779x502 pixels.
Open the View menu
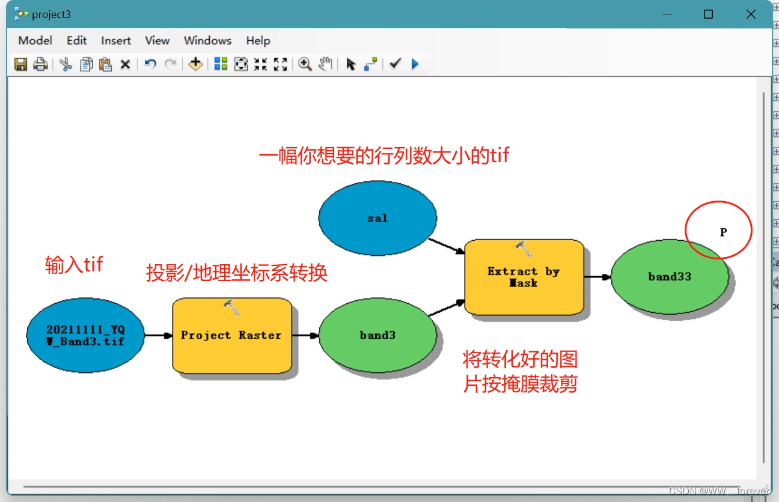pos(157,41)
